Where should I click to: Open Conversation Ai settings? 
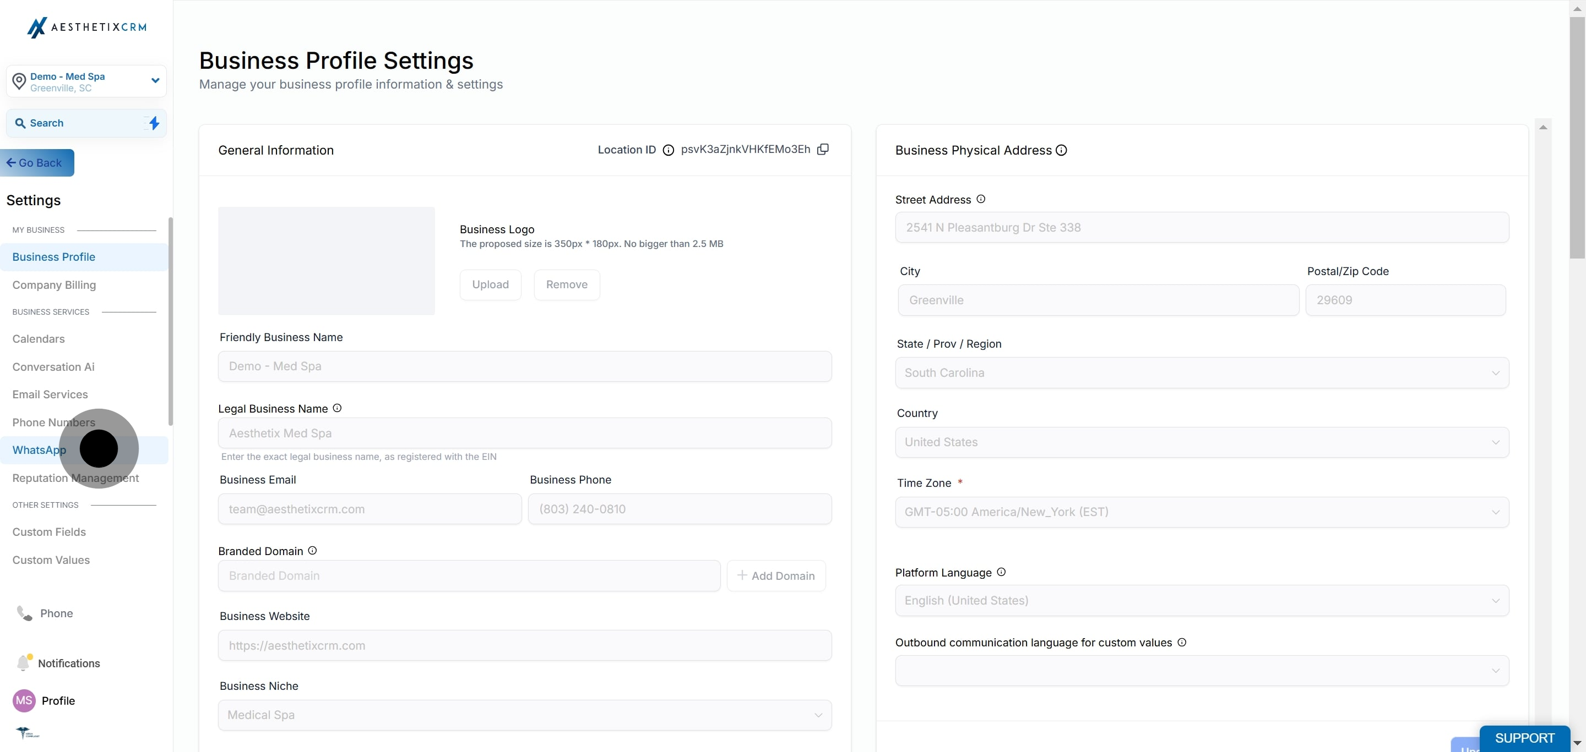84,366
